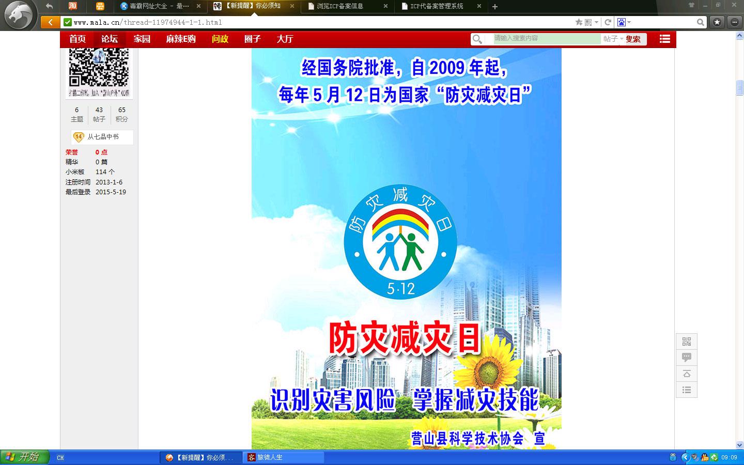Expand the 帖子 search type dropdown
The height and width of the screenshot is (465, 744).
tap(613, 39)
